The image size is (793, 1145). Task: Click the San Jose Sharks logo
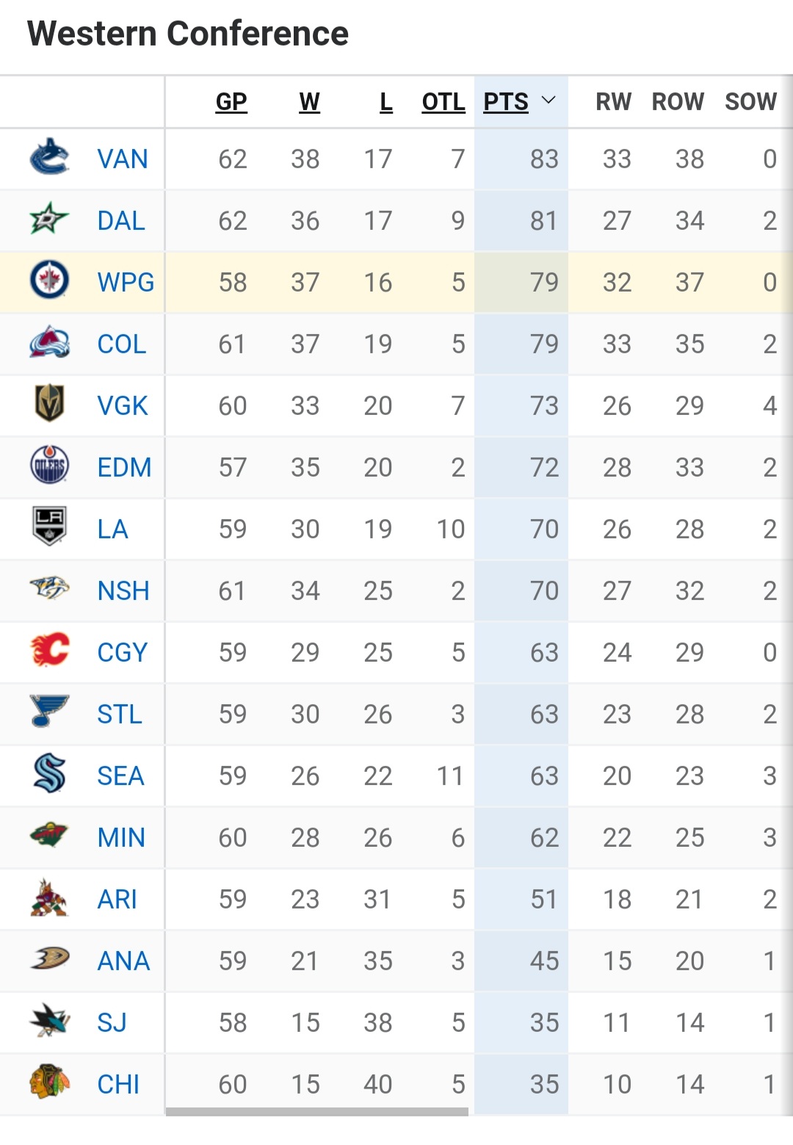(49, 1022)
